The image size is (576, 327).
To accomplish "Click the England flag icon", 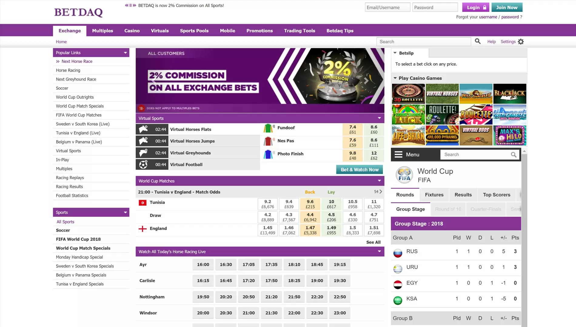I will click(142, 229).
